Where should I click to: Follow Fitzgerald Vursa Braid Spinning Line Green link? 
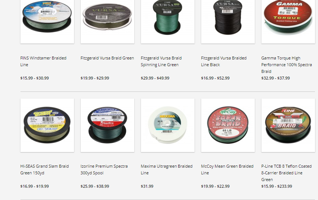coord(161,61)
